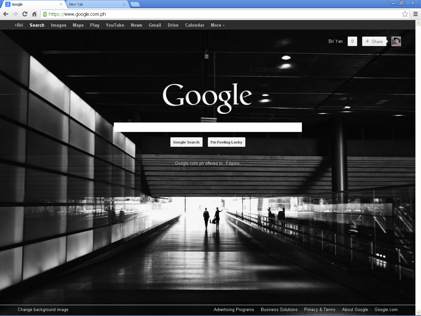This screenshot has height=316, width=421.
Task: Reload the current page
Action: click(x=25, y=14)
